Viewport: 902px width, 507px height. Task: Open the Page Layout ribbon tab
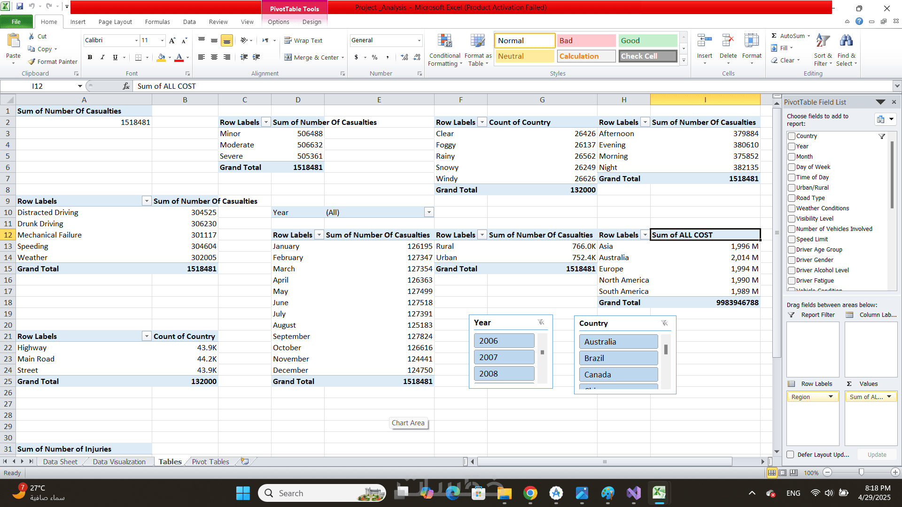coord(115,22)
